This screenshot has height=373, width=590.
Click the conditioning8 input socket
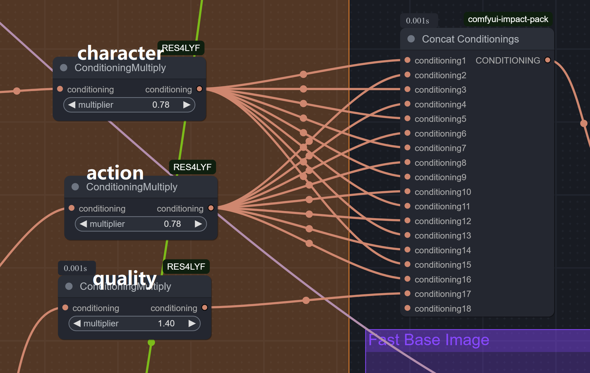pyautogui.click(x=407, y=162)
